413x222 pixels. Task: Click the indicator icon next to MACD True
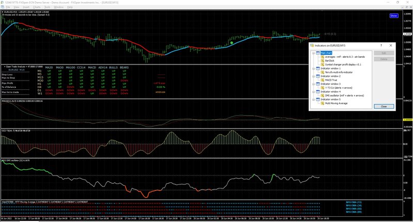click(322, 80)
